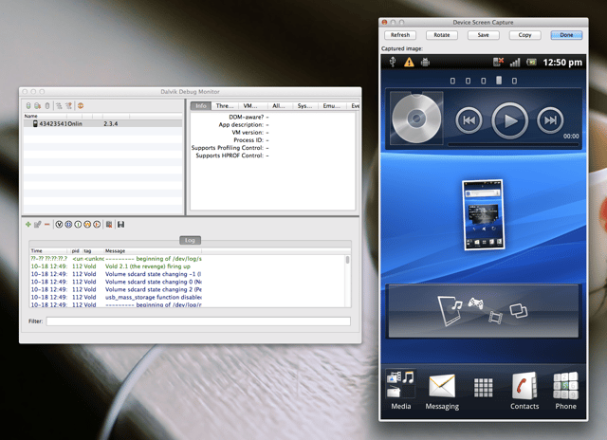Image resolution: width=607 pixels, height=440 pixels.
Task: Add a new log filter with green plus
Action: pos(28,225)
